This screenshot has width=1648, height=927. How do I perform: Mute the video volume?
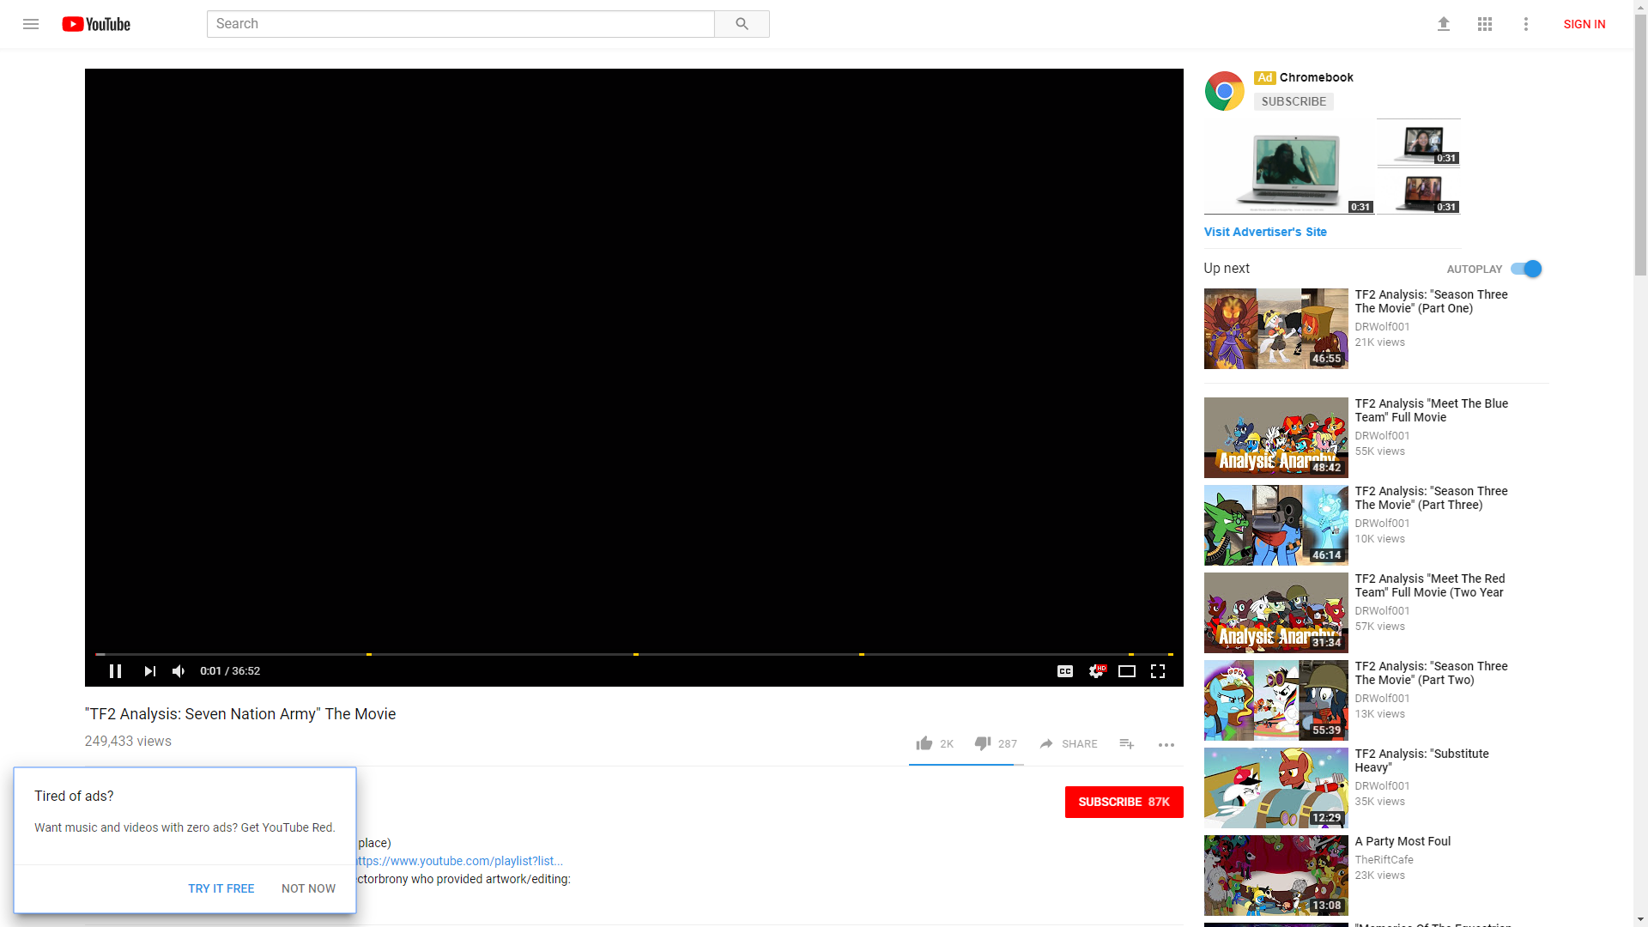(x=179, y=671)
